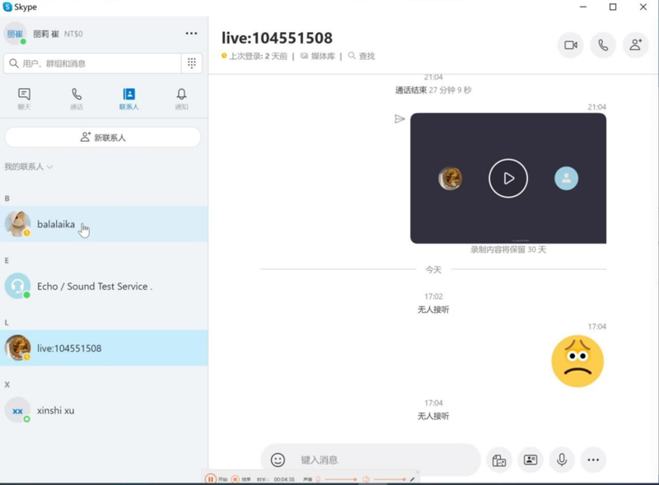Viewport: 659px width, 485px height.
Task: Click the 键入消息 message input field
Action: (371, 459)
